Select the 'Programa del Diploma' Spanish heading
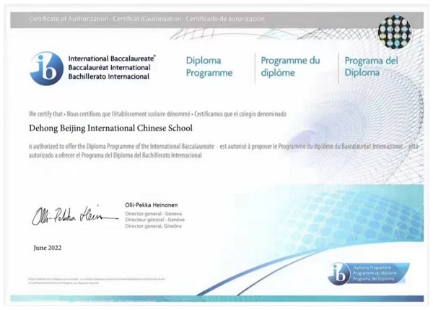This screenshot has height=310, width=433. click(x=371, y=67)
